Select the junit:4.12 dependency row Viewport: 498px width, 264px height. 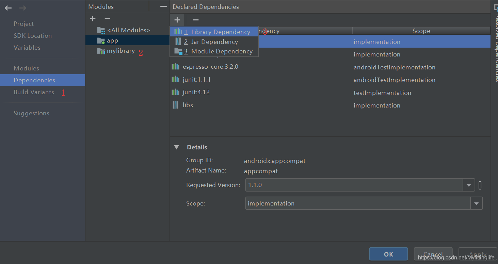click(x=330, y=93)
